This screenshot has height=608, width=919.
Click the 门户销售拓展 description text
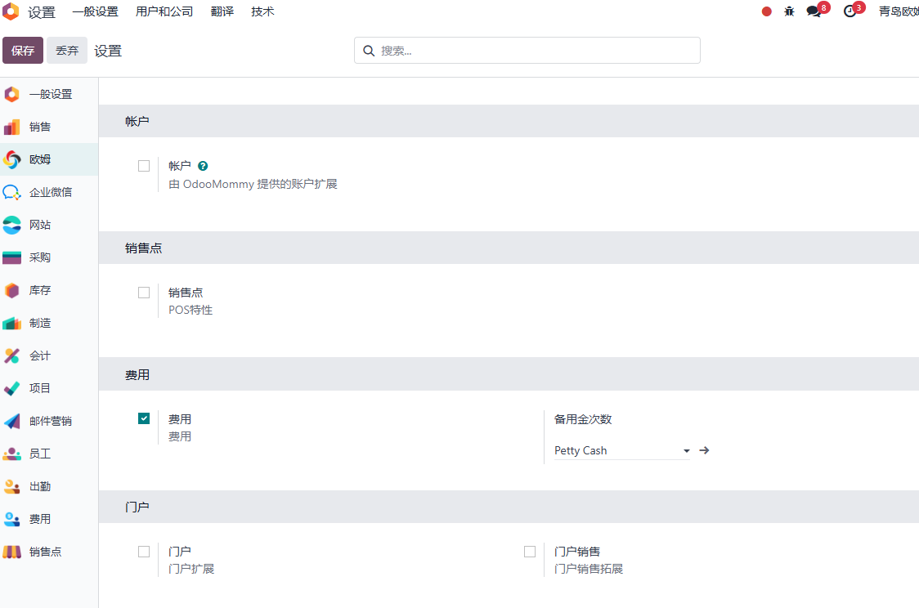coord(589,569)
